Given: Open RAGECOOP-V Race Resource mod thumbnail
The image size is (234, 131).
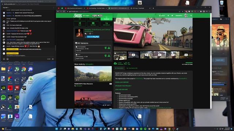Looking at the screenshot, I should click(x=93, y=74).
